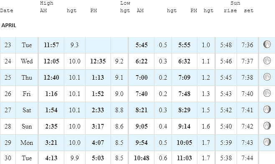275x164 pixels.
Task: Select date cell 28 in the table
Action: click(x=8, y=126)
